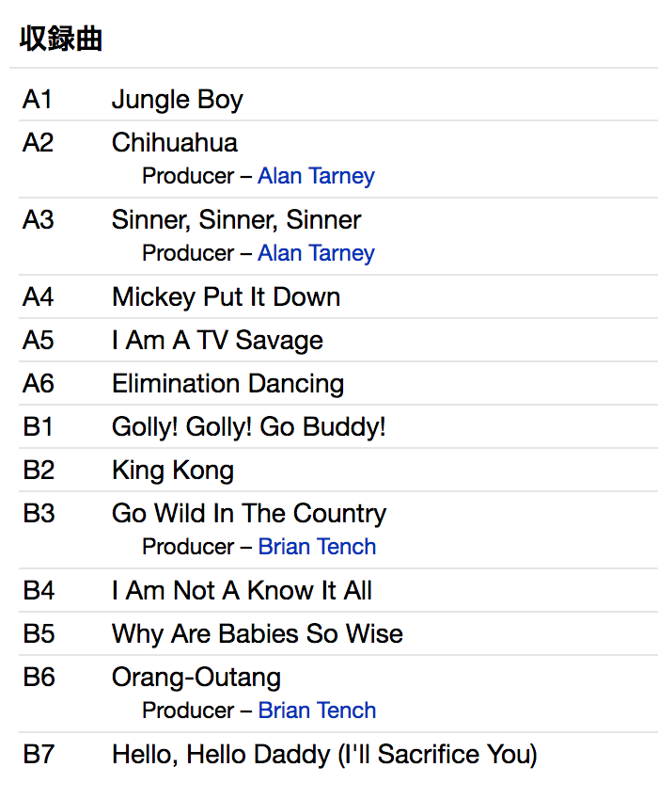658x799 pixels.
Task: Open Alan Tarney link under Sinner, Sinner, Sinner
Action: 316,253
